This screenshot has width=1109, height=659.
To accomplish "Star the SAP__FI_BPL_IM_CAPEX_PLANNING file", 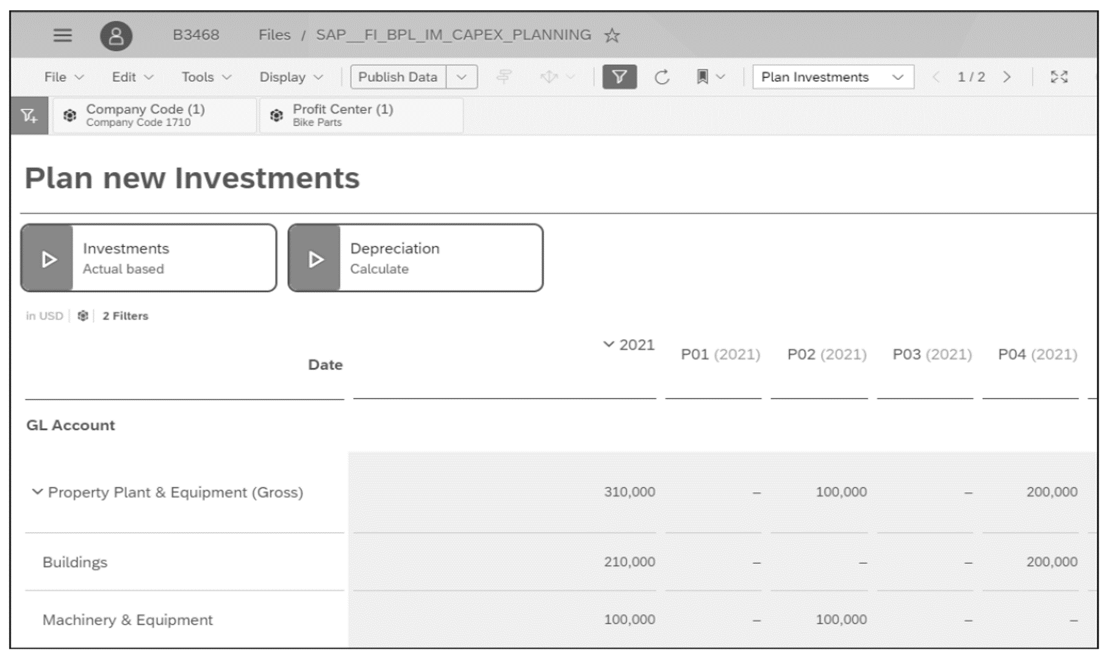I will tap(611, 35).
